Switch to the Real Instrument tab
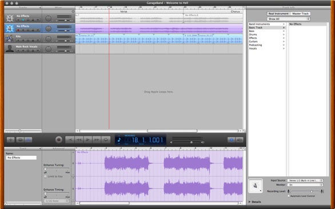335x209 pixels. pos(278,14)
